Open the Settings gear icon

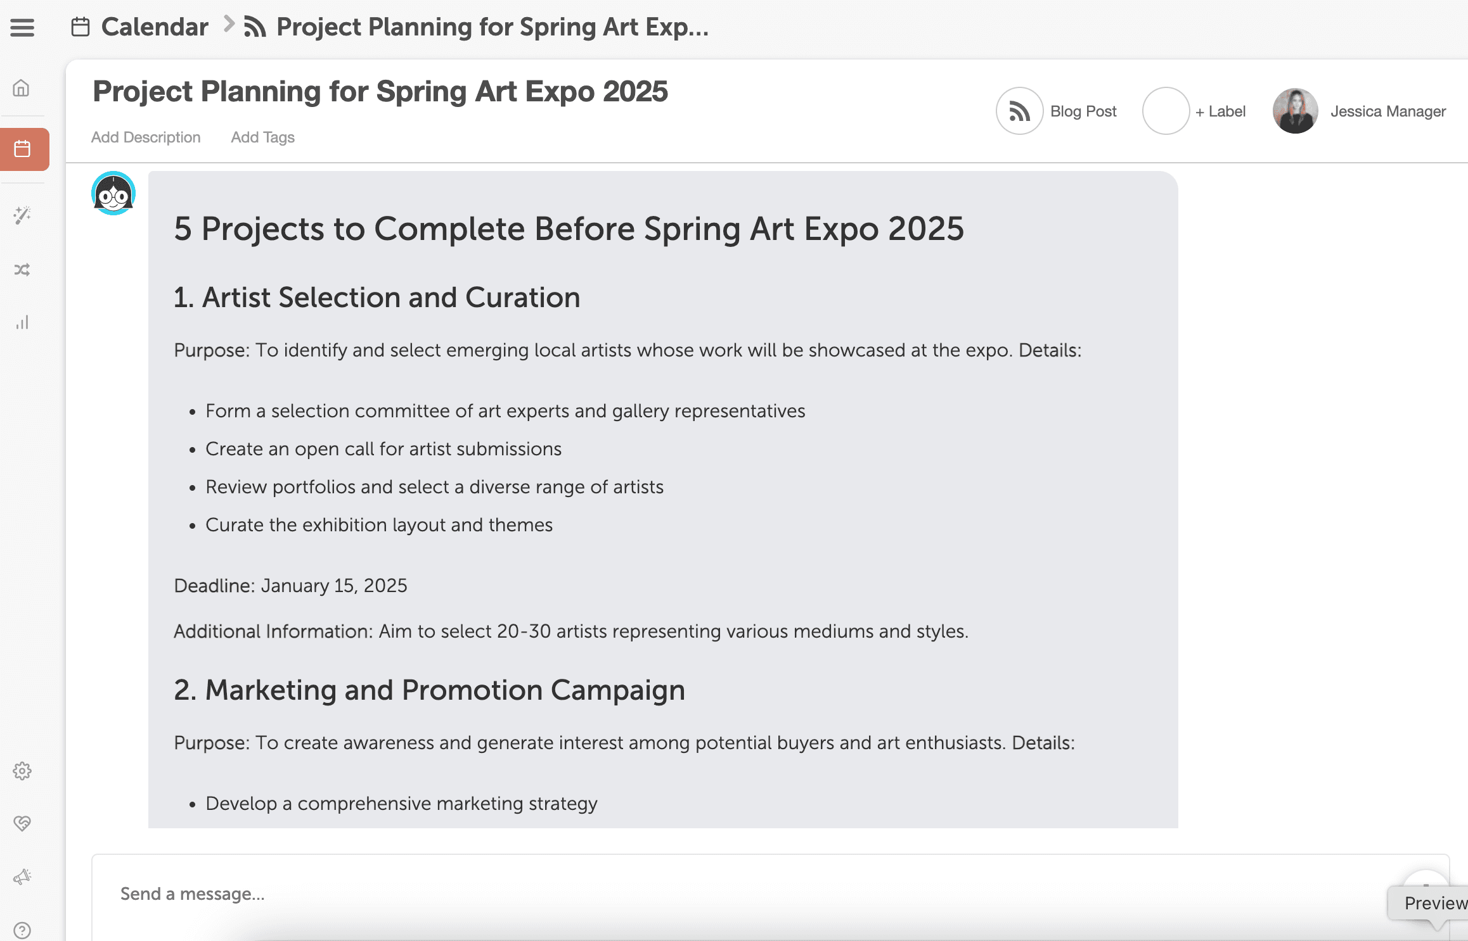(23, 771)
